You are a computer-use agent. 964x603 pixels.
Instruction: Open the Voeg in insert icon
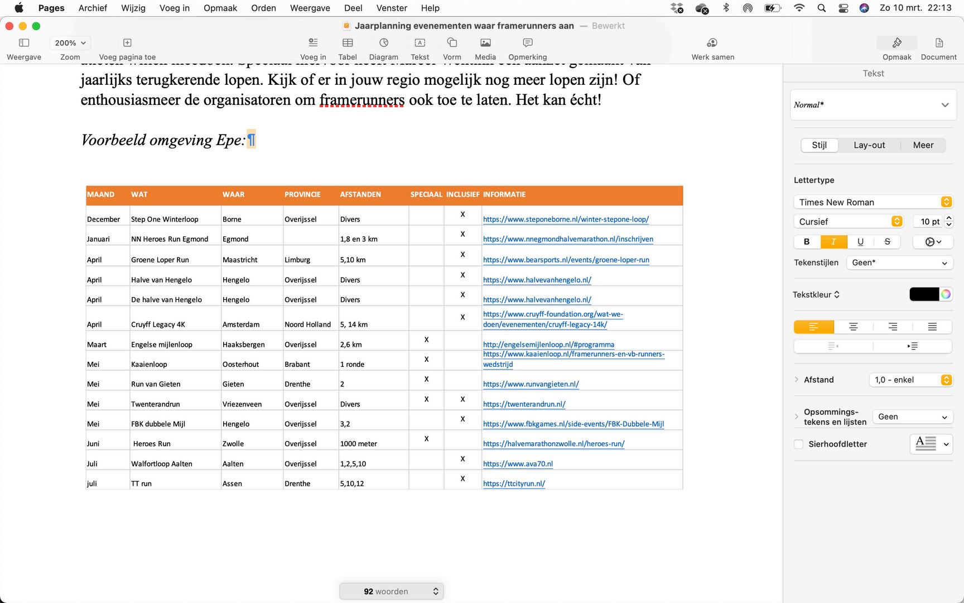click(x=313, y=43)
